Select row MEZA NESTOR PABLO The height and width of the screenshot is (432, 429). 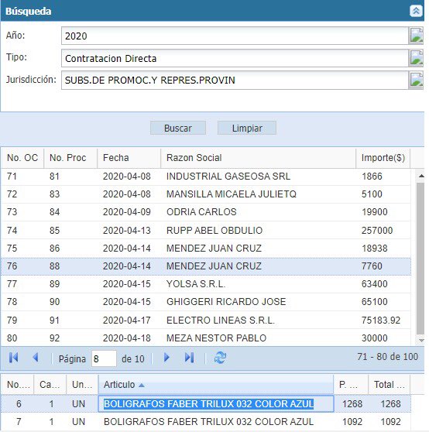[x=206, y=338]
